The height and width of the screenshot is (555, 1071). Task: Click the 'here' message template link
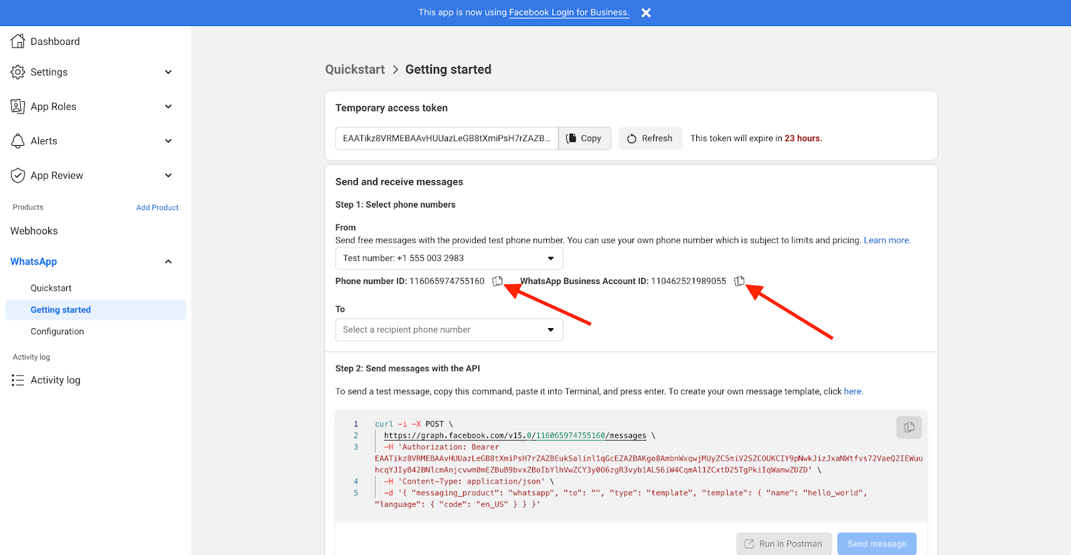853,392
